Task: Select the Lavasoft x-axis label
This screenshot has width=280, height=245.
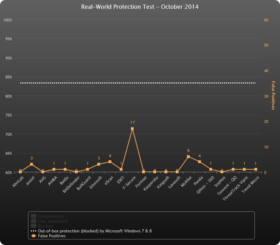Action: (174, 182)
